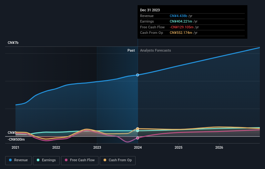Click the CN¥552.174m cash from op value
This screenshot has height=169, width=265.
pos(181,33)
